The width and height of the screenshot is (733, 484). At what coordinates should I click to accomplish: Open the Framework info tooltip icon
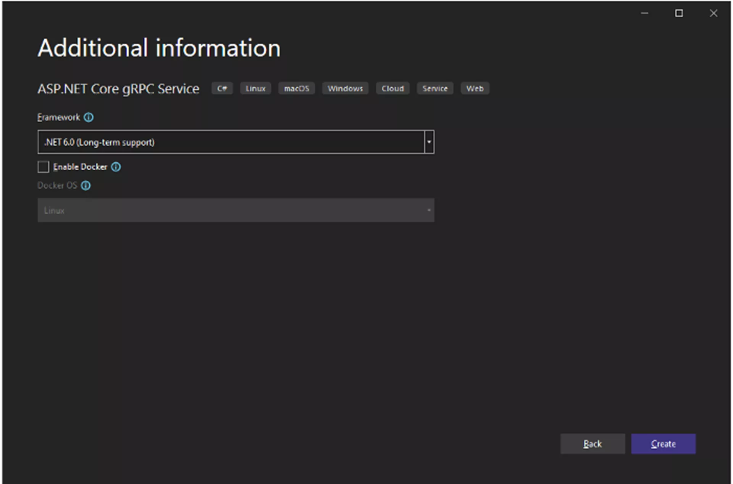point(89,117)
